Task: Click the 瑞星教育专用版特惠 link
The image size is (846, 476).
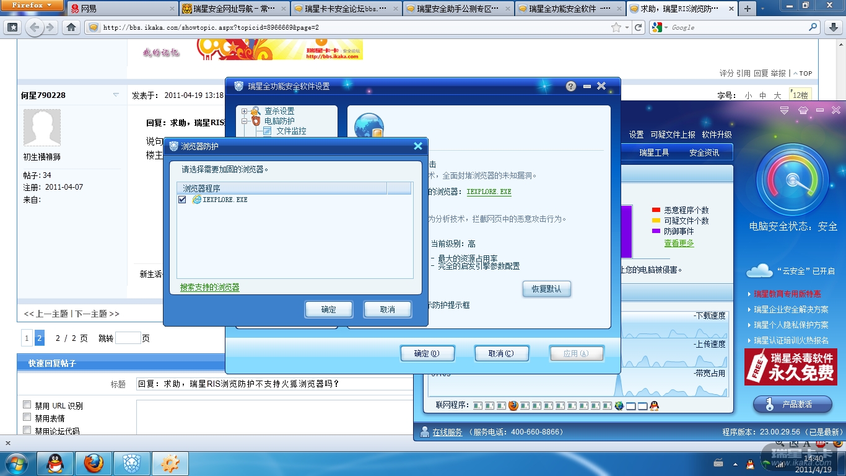Action: (787, 294)
